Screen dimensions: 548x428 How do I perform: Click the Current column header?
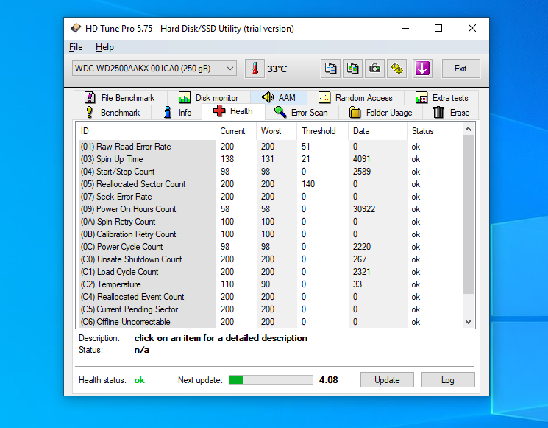coord(236,131)
